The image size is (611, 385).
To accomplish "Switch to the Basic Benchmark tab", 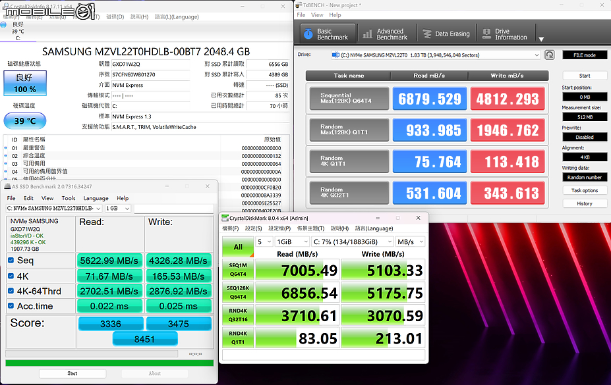I will (x=328, y=34).
